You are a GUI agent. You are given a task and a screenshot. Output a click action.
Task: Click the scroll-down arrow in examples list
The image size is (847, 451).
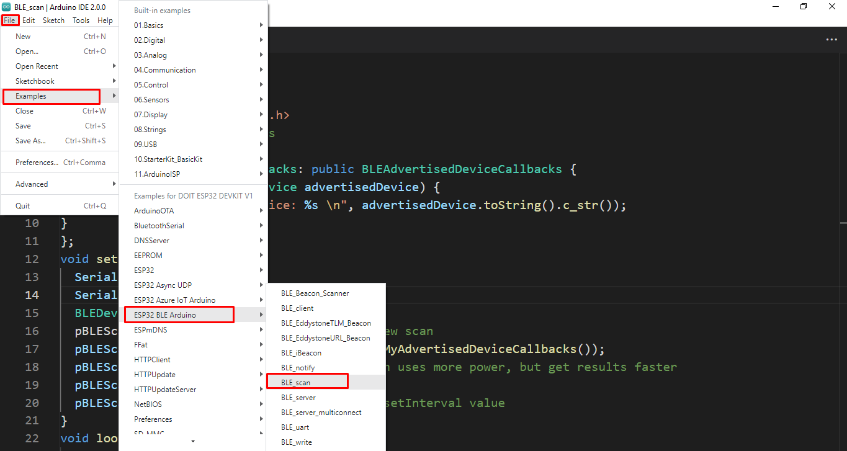pyautogui.click(x=193, y=441)
